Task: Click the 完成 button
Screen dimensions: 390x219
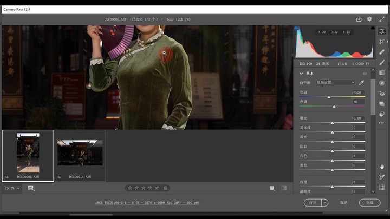Action: coord(369,202)
